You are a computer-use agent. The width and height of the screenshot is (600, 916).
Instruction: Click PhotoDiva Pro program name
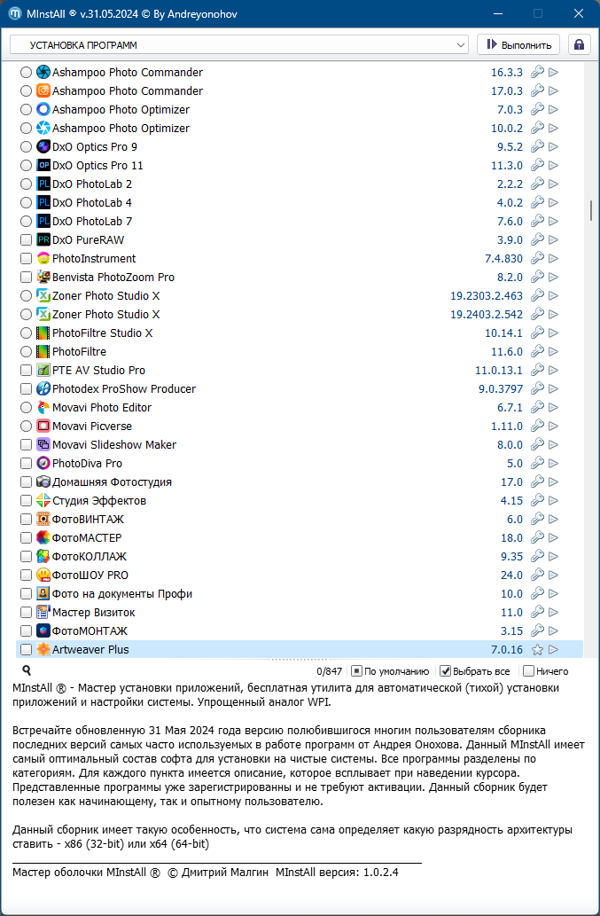coord(88,463)
